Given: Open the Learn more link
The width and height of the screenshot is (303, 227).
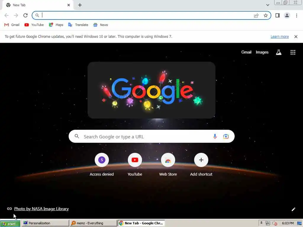Looking at the screenshot, I should [x=280, y=37].
